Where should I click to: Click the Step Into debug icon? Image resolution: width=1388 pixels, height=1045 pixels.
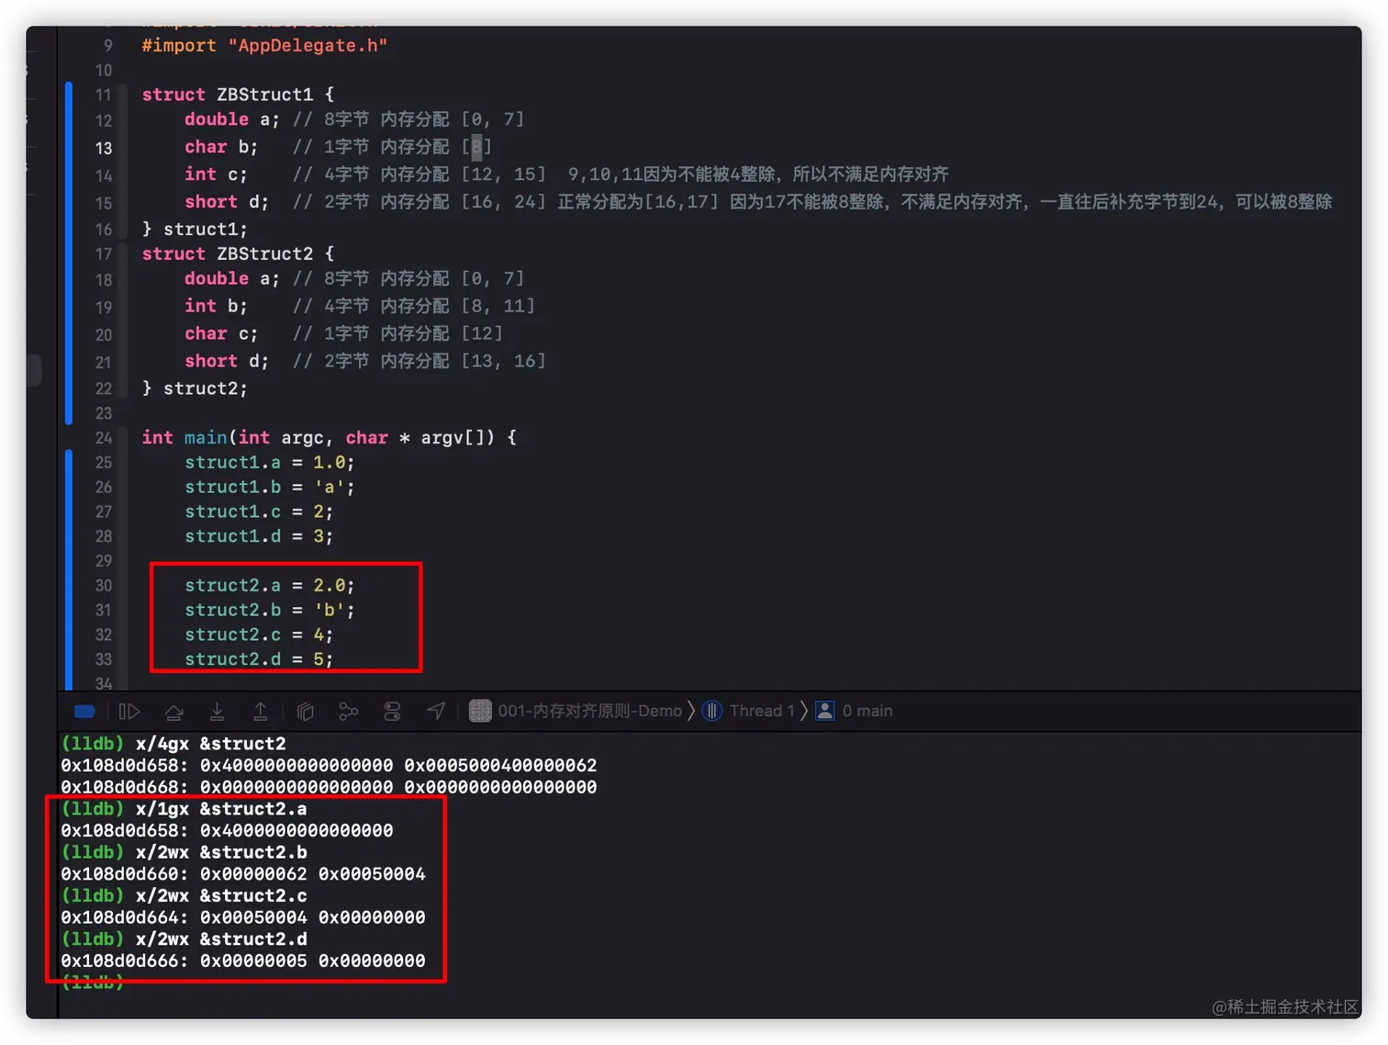click(217, 711)
